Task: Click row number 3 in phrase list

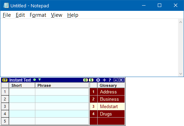Action: (x=5, y=106)
